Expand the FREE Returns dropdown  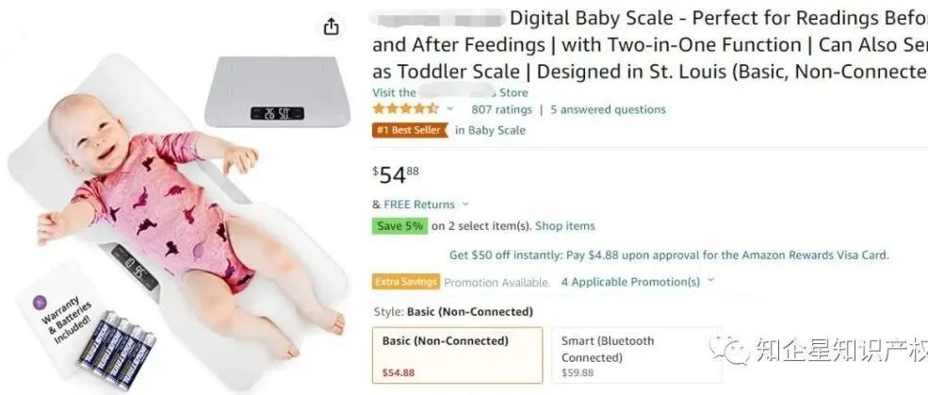click(465, 205)
